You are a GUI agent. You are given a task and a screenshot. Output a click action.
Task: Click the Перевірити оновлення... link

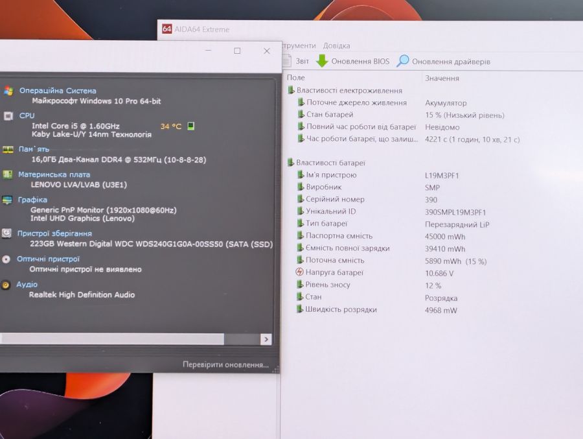(225, 364)
